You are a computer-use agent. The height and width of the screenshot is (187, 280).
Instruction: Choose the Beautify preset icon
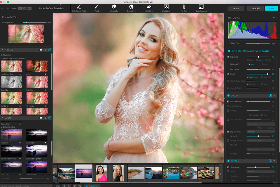tap(114, 7)
